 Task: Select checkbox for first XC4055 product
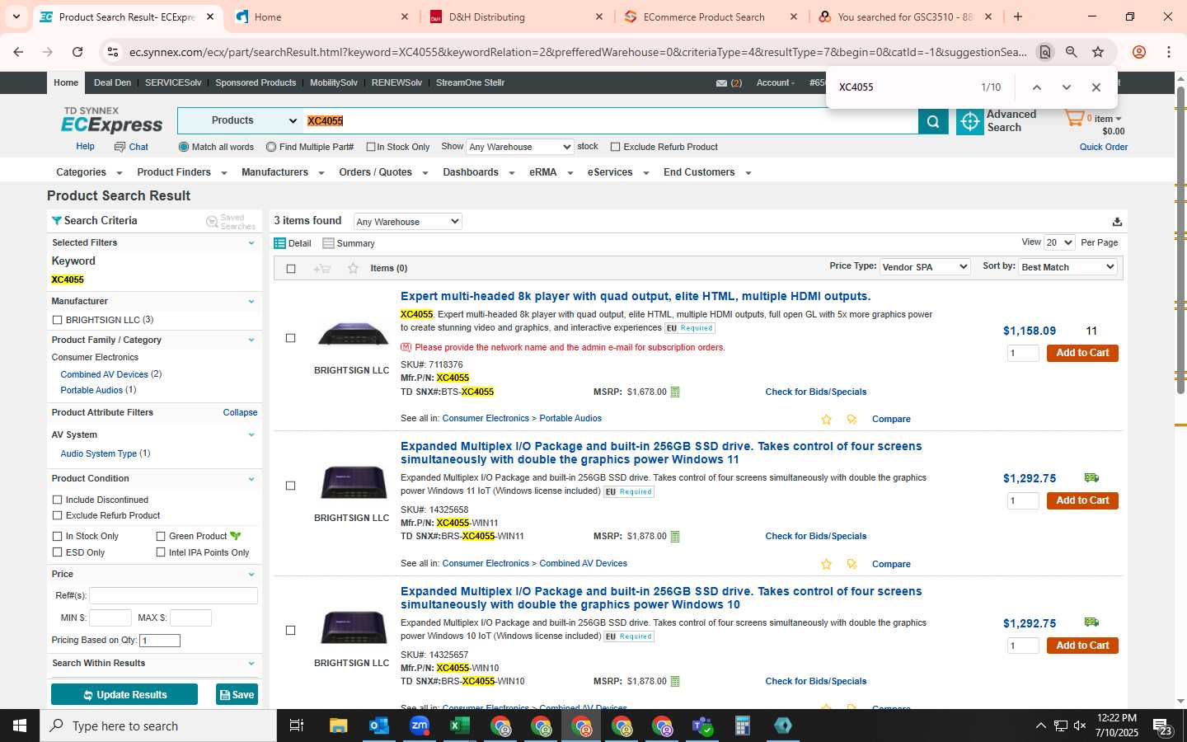[x=290, y=338]
